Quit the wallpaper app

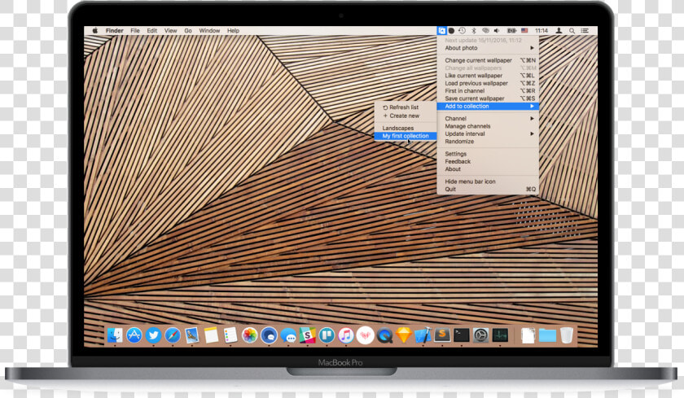pos(488,189)
